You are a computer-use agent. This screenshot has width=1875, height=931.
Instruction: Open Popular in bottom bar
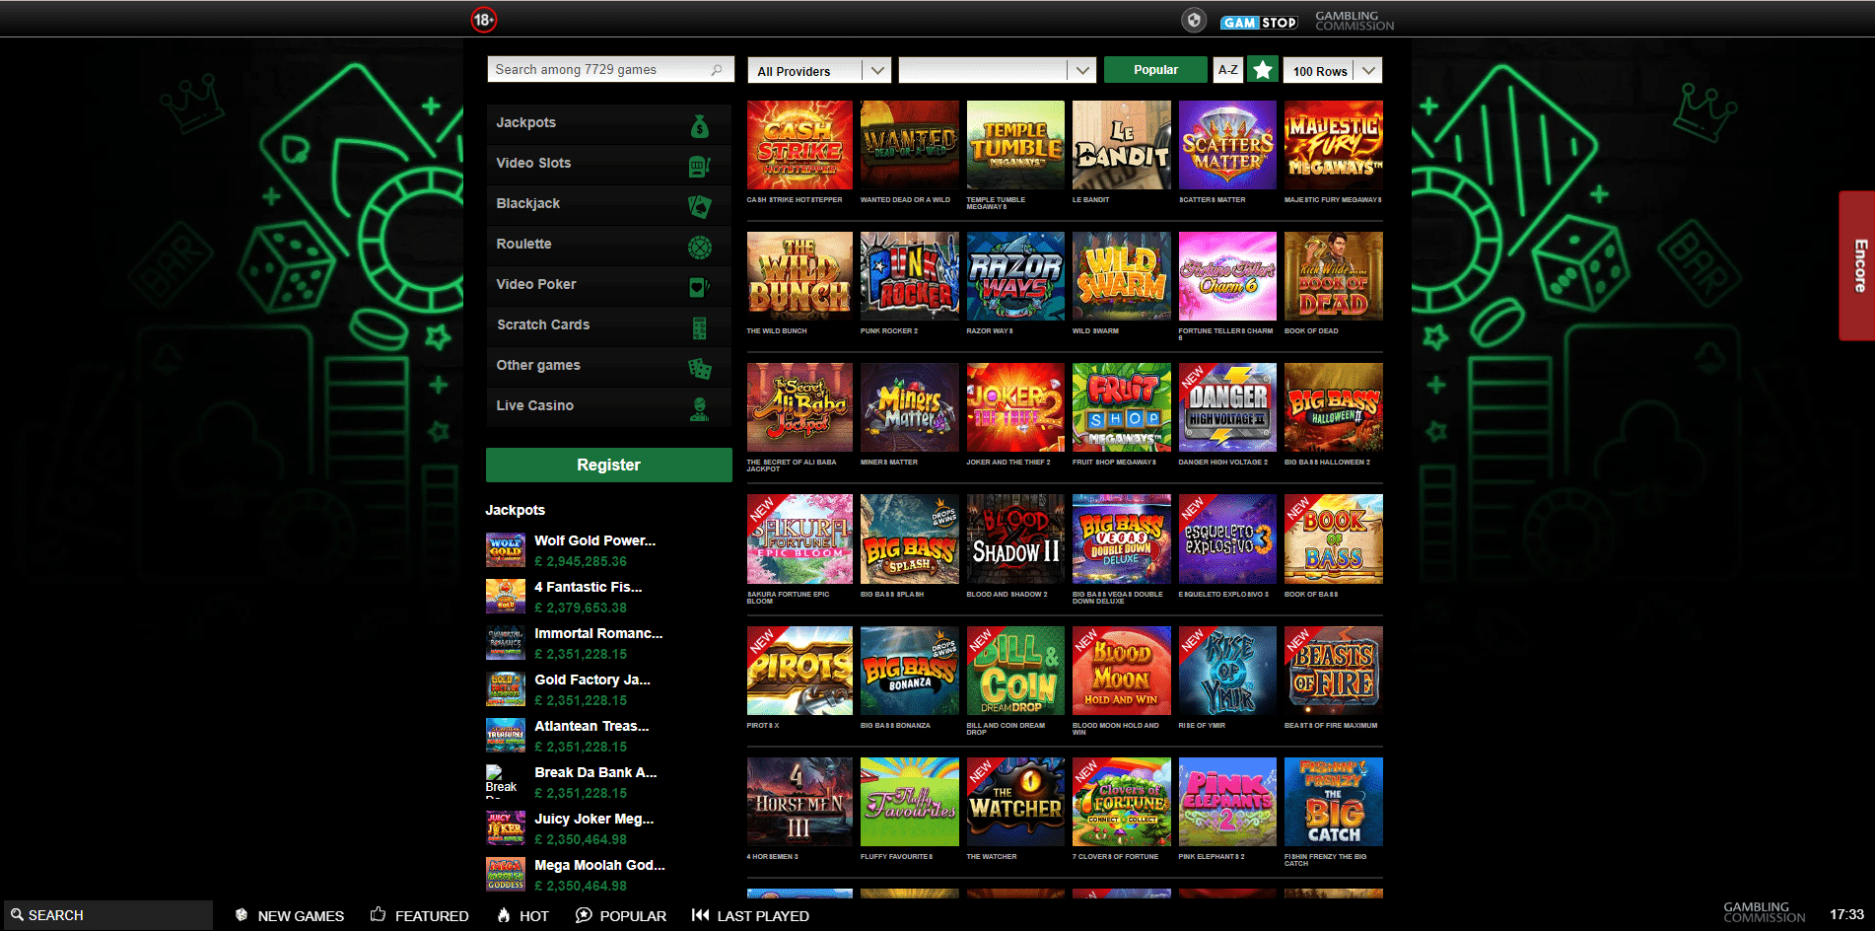coord(621,916)
